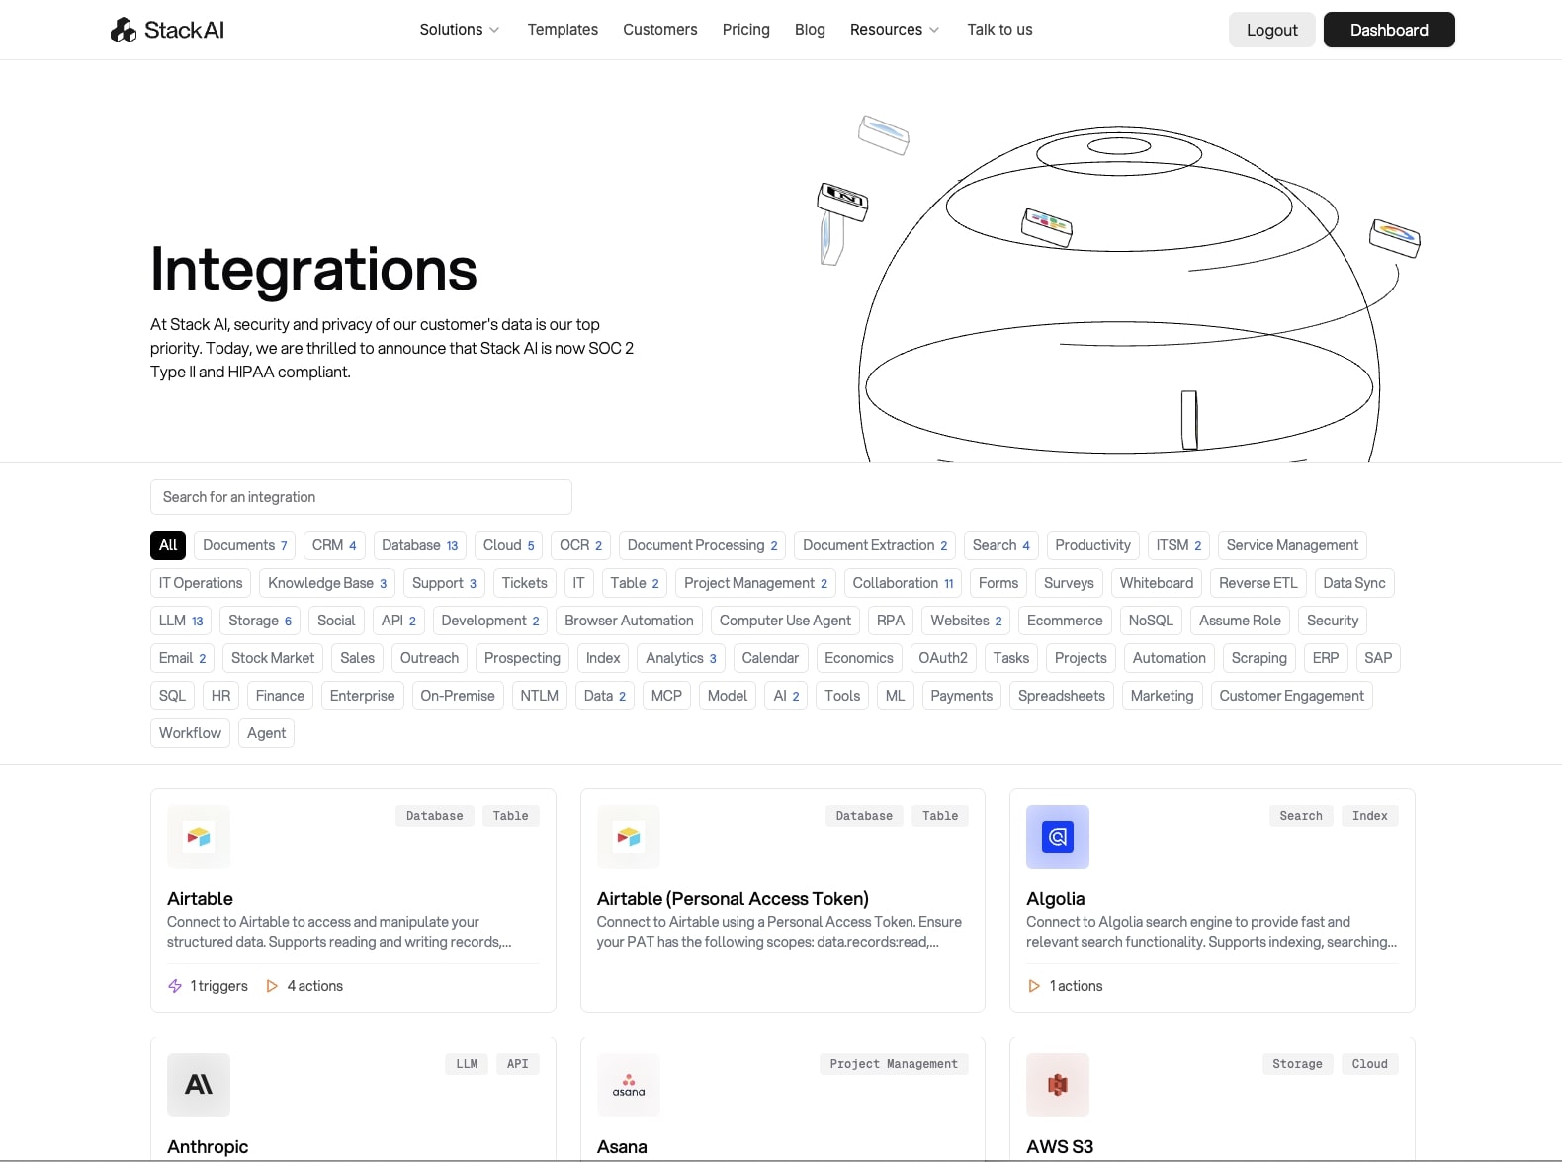
Task: Click the Algolia actions play icon
Action: point(1034,986)
